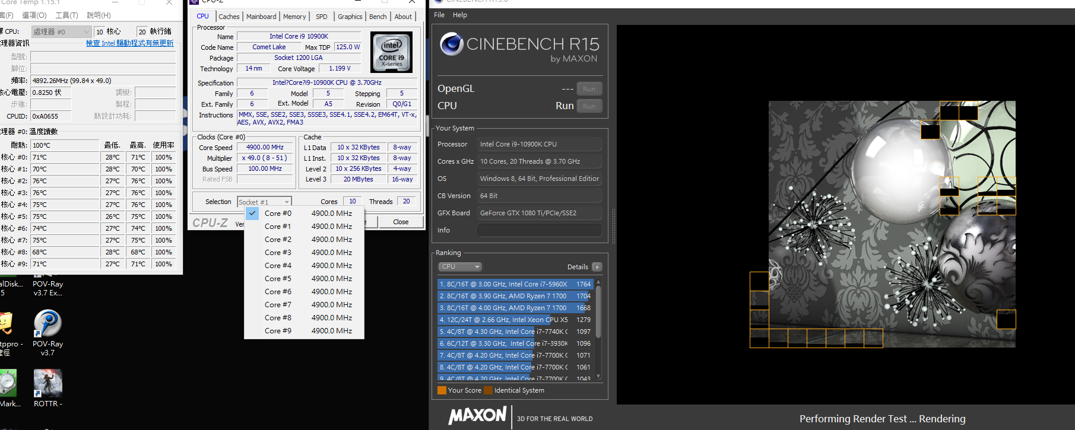Click the Code Name Comet Lake field
This screenshot has height=430, width=1075.
tap(269, 47)
